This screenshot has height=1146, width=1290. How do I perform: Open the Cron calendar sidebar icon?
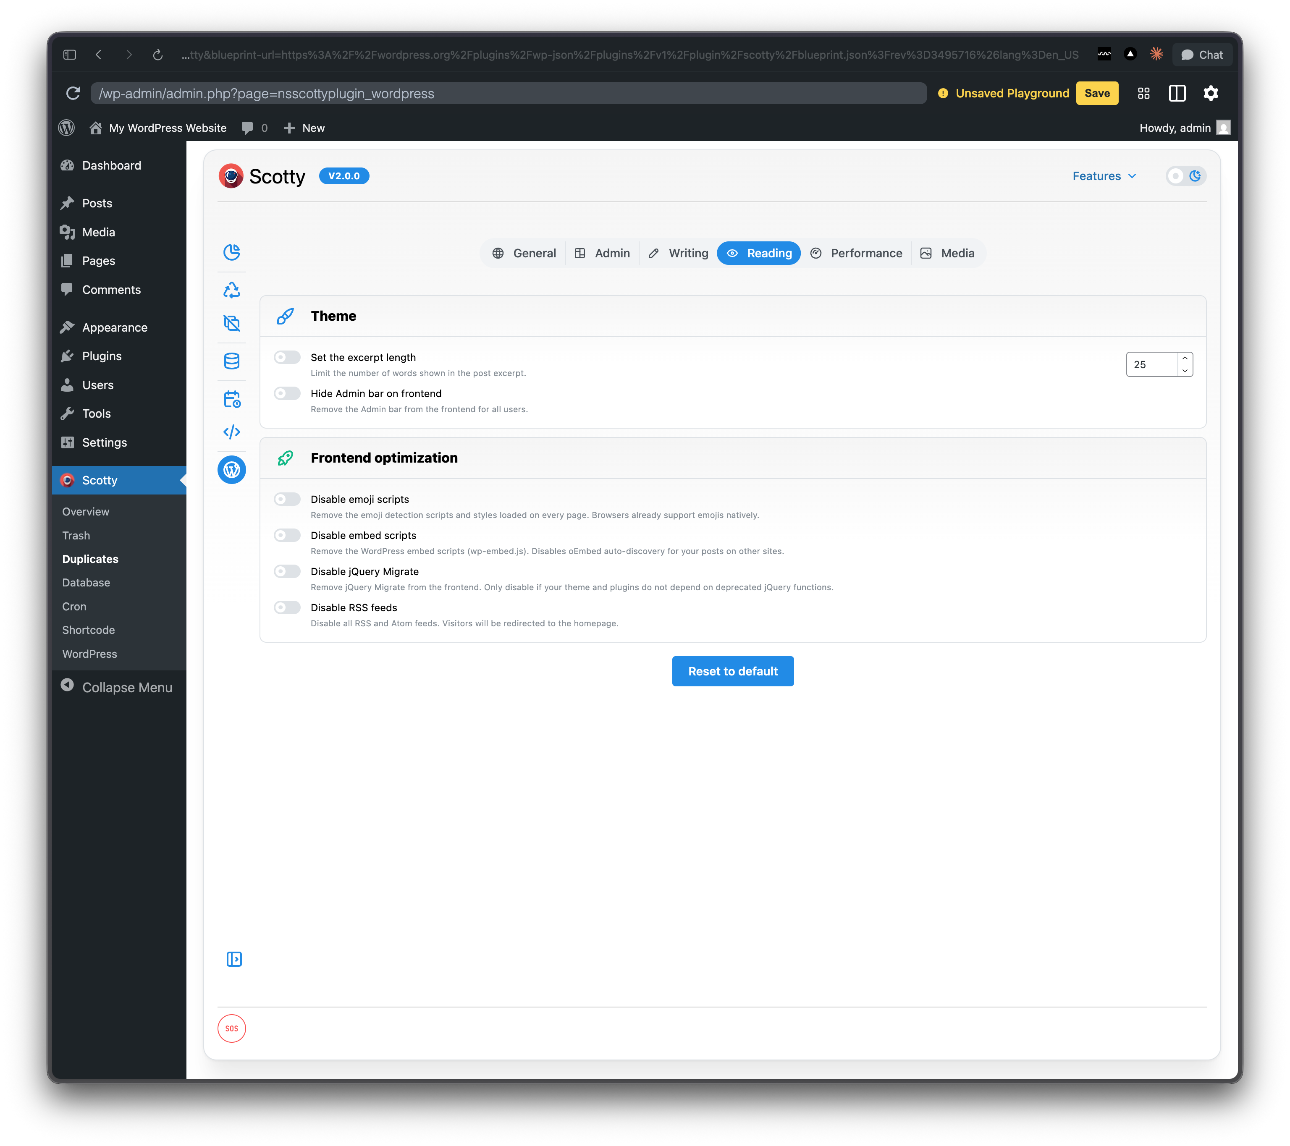pyautogui.click(x=232, y=399)
